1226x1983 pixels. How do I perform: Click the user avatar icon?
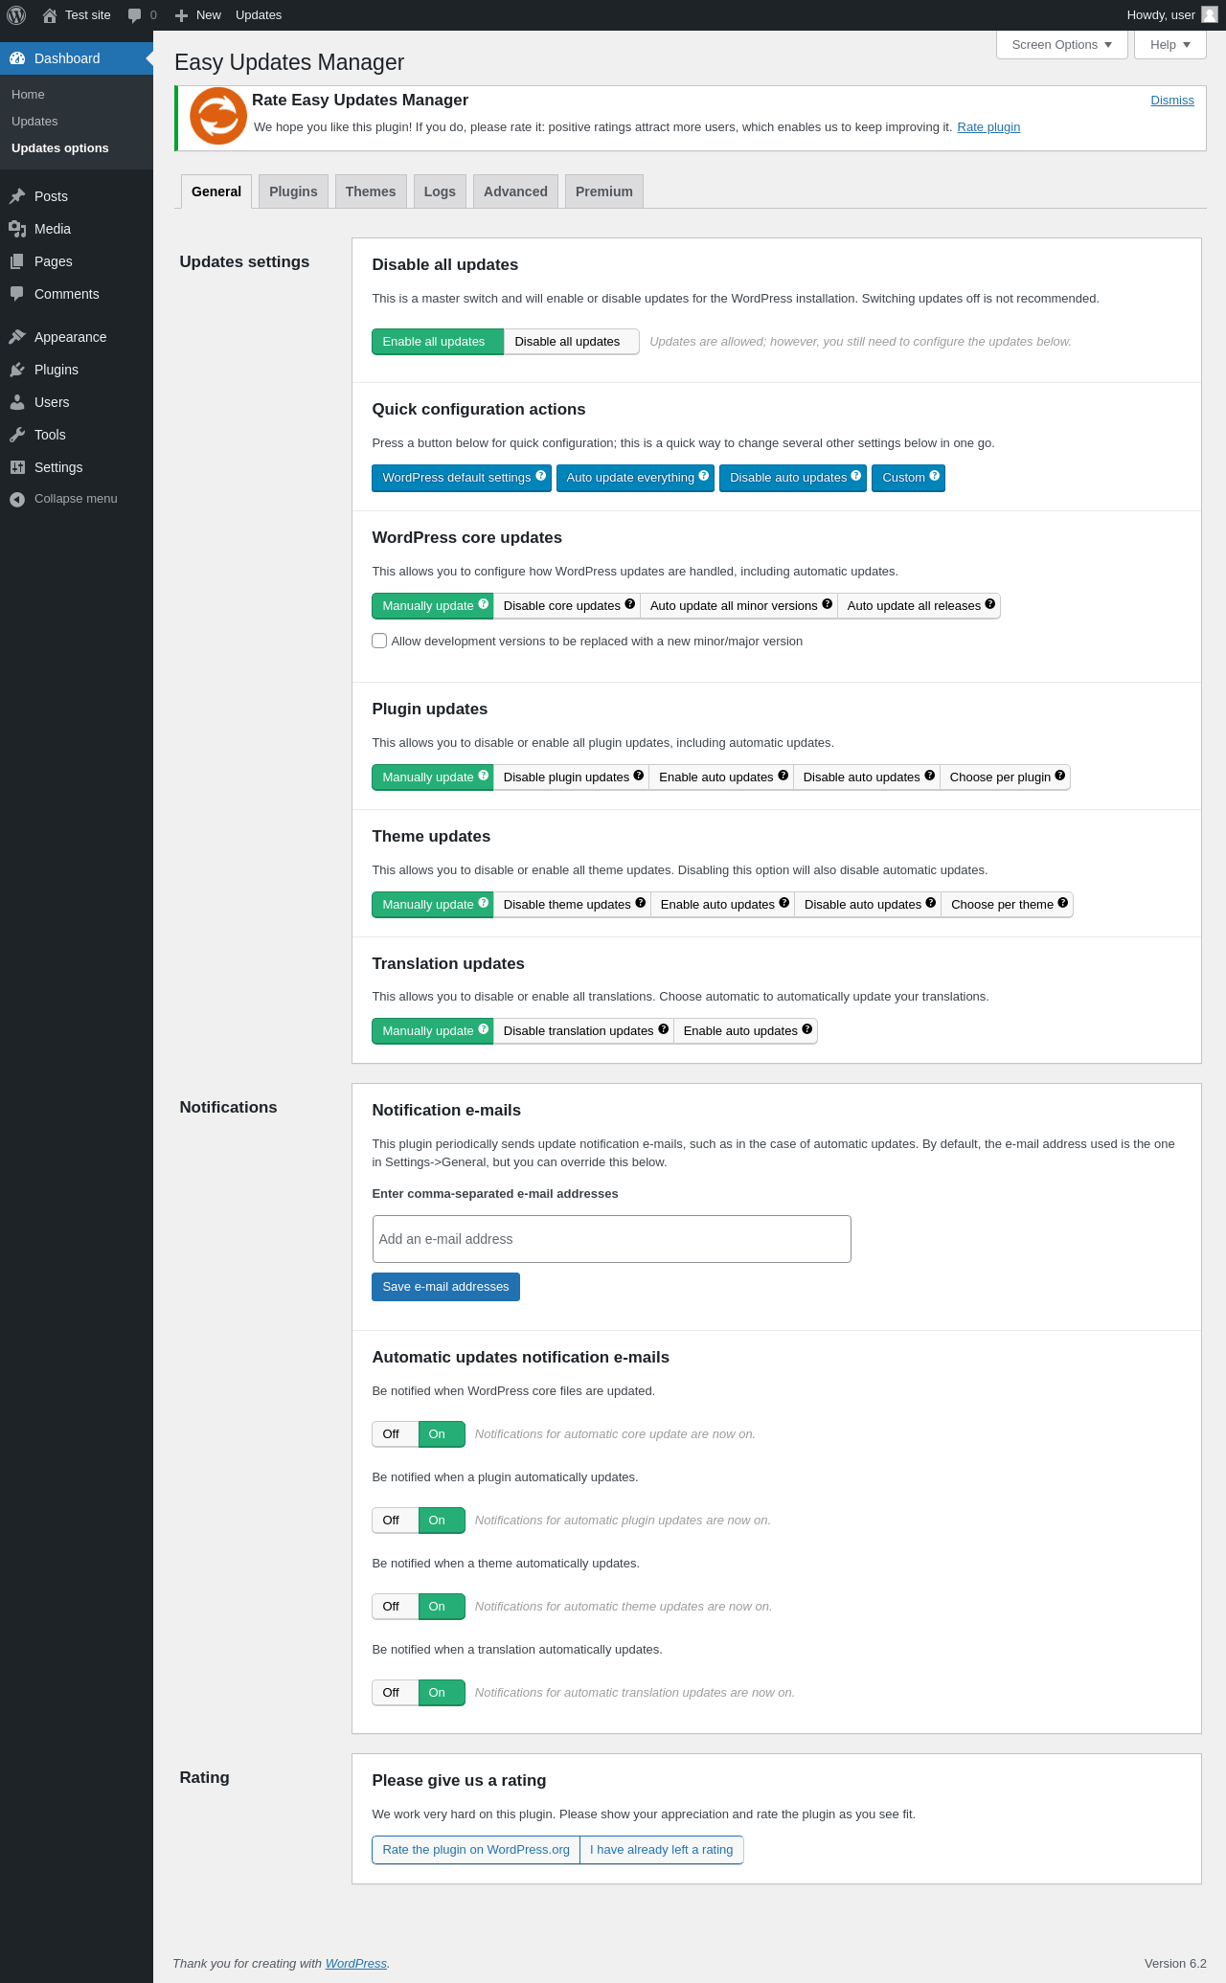coord(1210,15)
